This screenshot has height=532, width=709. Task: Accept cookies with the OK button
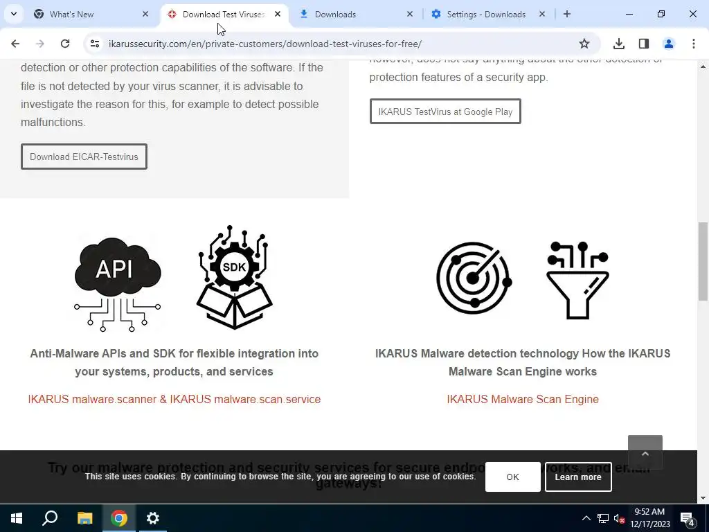(x=513, y=477)
